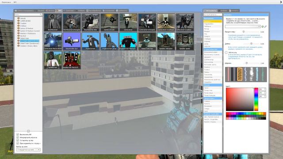This screenshot has height=159, width=283.
Task: Adjust the Предел силы slider handle
Action: (244, 32)
